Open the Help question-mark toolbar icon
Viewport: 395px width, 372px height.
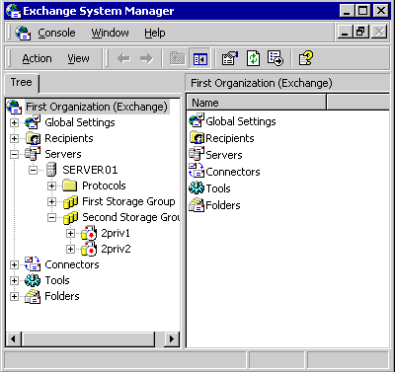(306, 58)
